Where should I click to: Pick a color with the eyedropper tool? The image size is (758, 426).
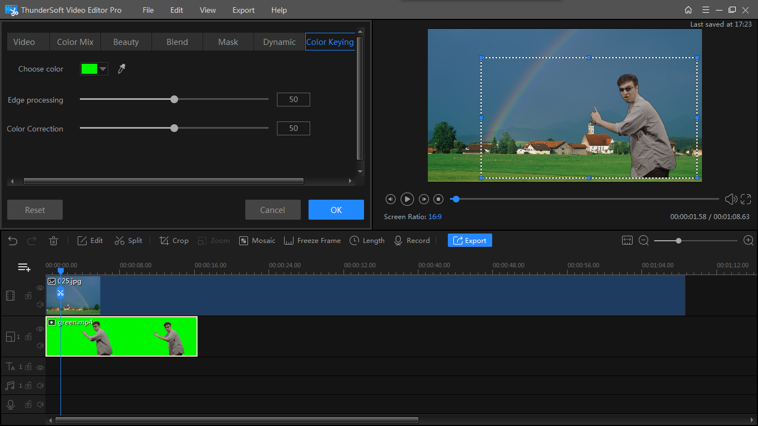(122, 69)
